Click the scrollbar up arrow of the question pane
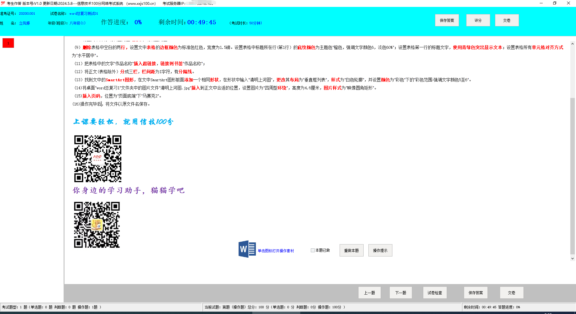This screenshot has width=576, height=314. click(x=572, y=44)
